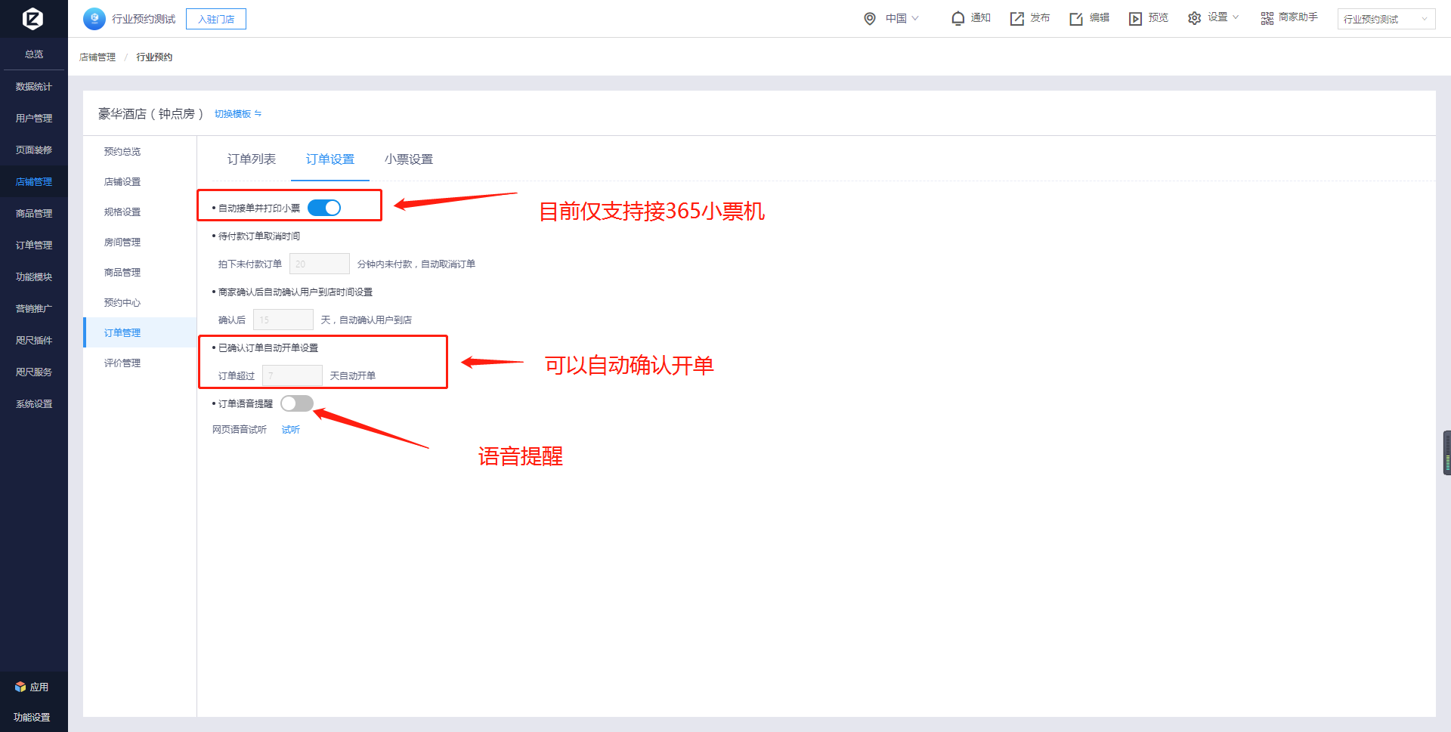The height and width of the screenshot is (732, 1451).
Task: Click the notification bell icon
Action: pos(958,18)
